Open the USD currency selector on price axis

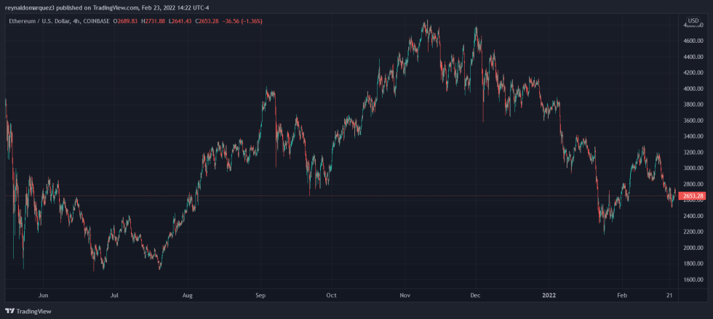693,21
